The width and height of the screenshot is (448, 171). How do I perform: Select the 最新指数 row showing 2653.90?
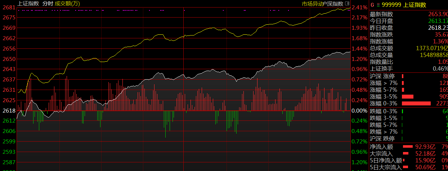408,14
